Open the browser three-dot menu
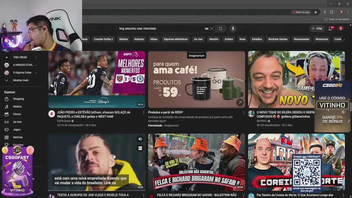Viewport: 352px width, 198px height. click(348, 12)
